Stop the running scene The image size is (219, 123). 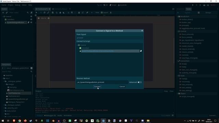pos(200,5)
